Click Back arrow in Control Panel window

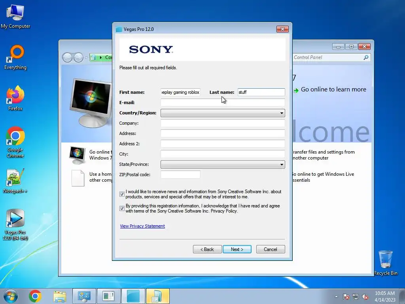67,57
